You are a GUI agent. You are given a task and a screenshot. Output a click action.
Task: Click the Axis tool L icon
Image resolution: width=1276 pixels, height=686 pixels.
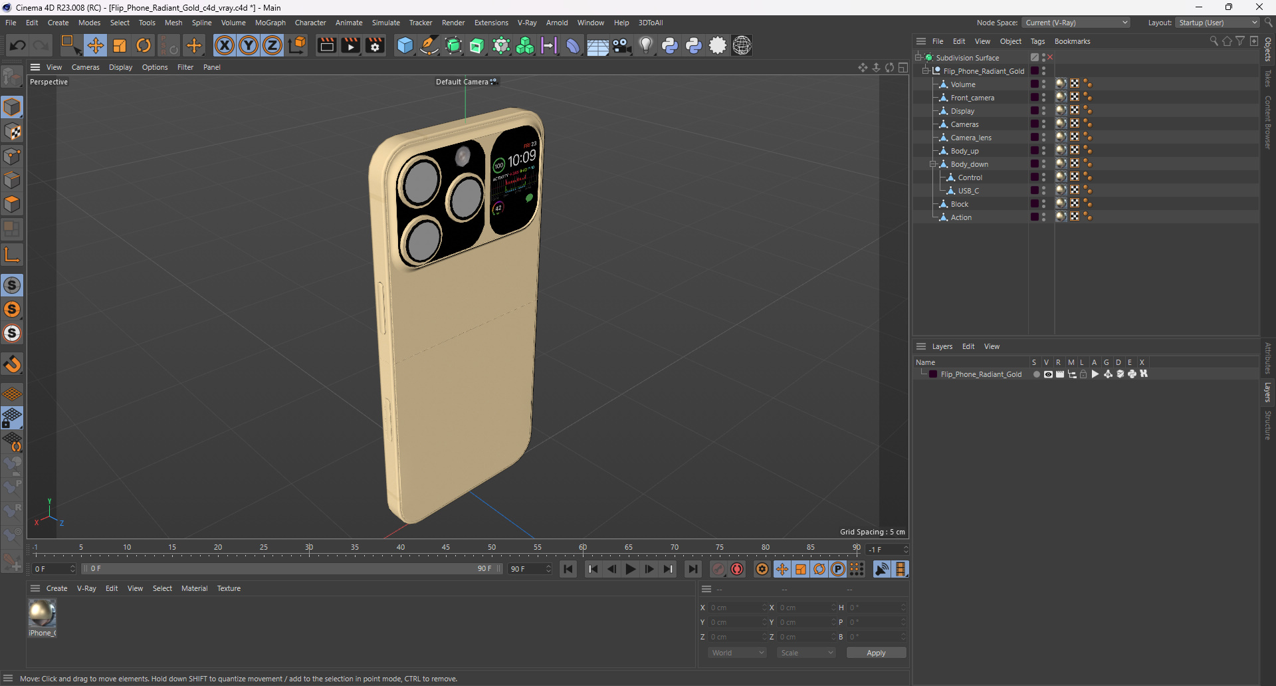point(12,255)
